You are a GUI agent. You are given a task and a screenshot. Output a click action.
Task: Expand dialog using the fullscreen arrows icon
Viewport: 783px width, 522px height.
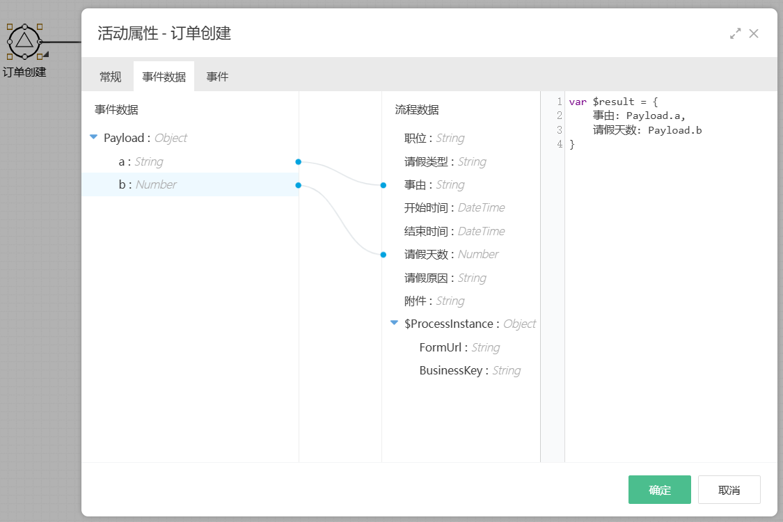click(x=735, y=33)
